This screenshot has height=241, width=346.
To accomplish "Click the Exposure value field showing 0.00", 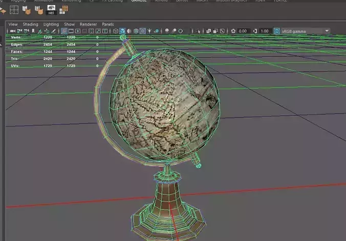I will click(244, 31).
